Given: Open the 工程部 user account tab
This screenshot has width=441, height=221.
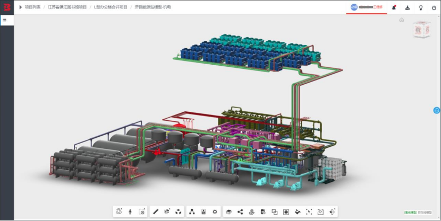Looking at the screenshot, I should coord(367,7).
